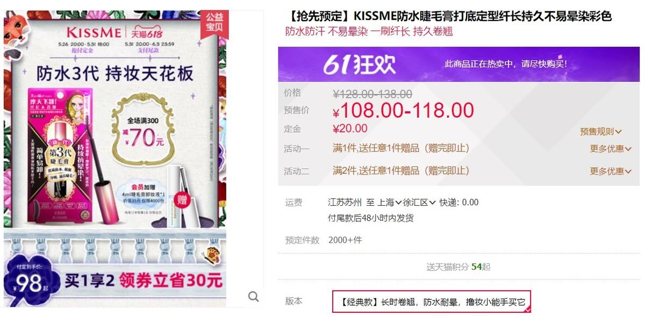Expand 更多优惠 for 活动二
The image size is (645, 316).
pyautogui.click(x=611, y=171)
